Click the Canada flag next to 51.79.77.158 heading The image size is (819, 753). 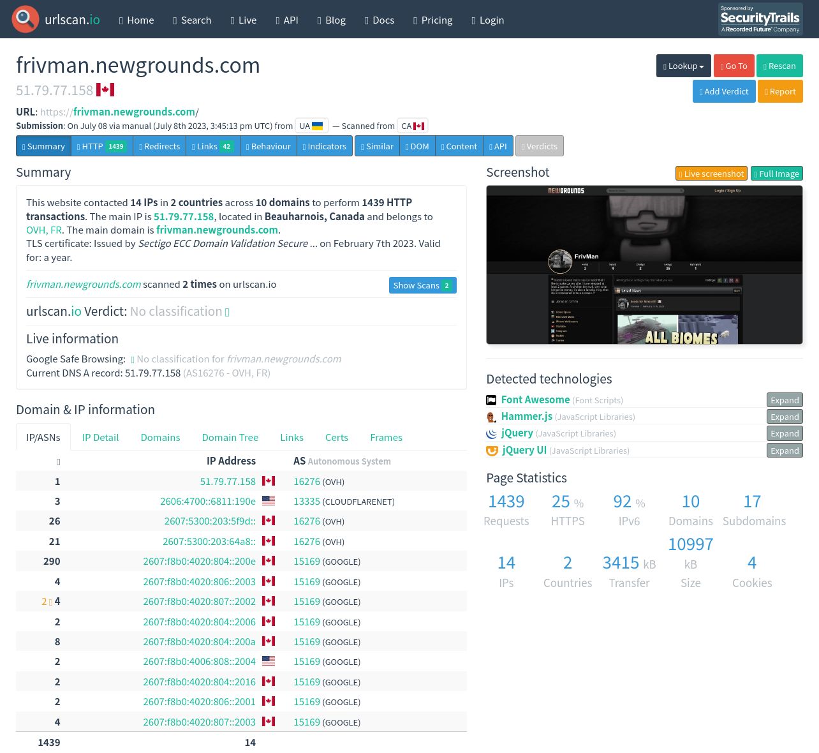click(105, 90)
